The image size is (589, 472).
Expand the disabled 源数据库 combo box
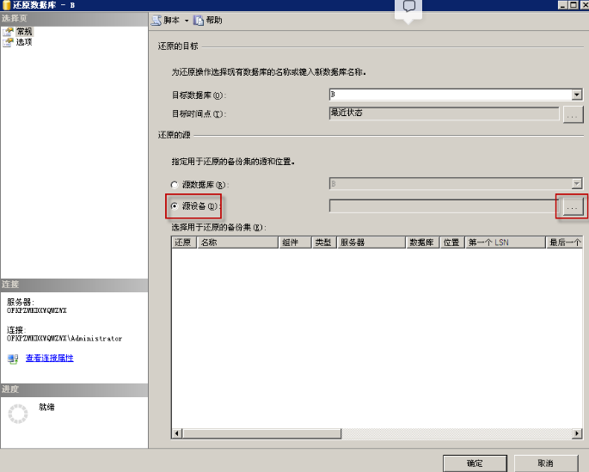pyautogui.click(x=577, y=184)
